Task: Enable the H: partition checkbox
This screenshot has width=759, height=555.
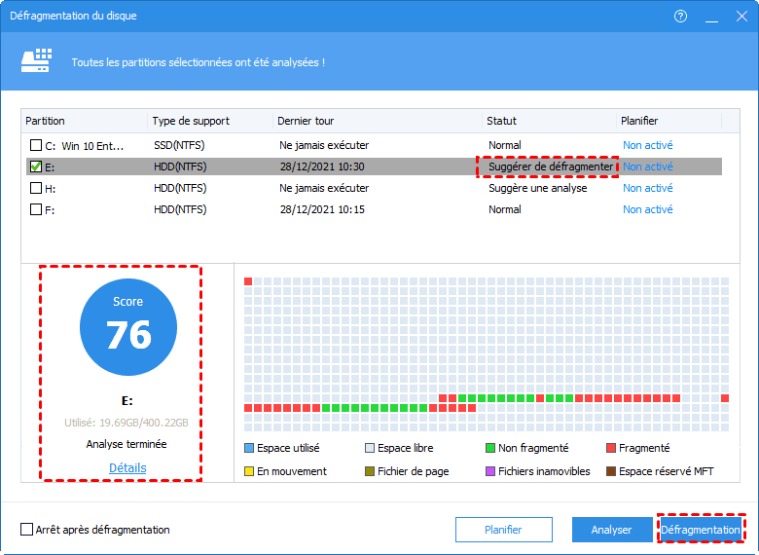Action: pos(36,188)
